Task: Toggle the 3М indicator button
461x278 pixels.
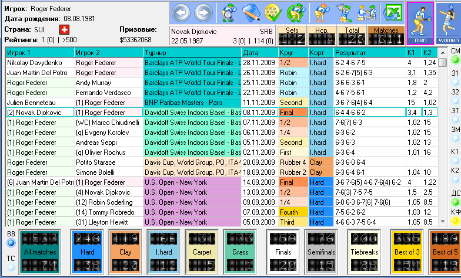Action: coord(455,138)
